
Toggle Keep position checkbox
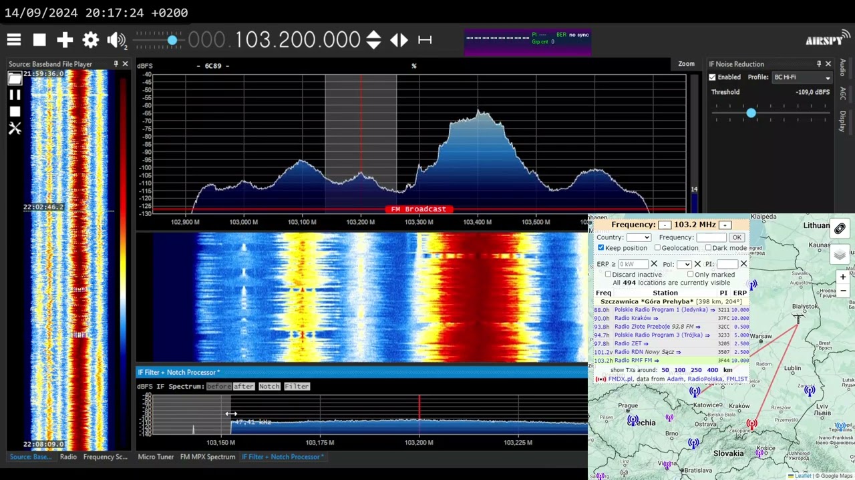coord(601,248)
